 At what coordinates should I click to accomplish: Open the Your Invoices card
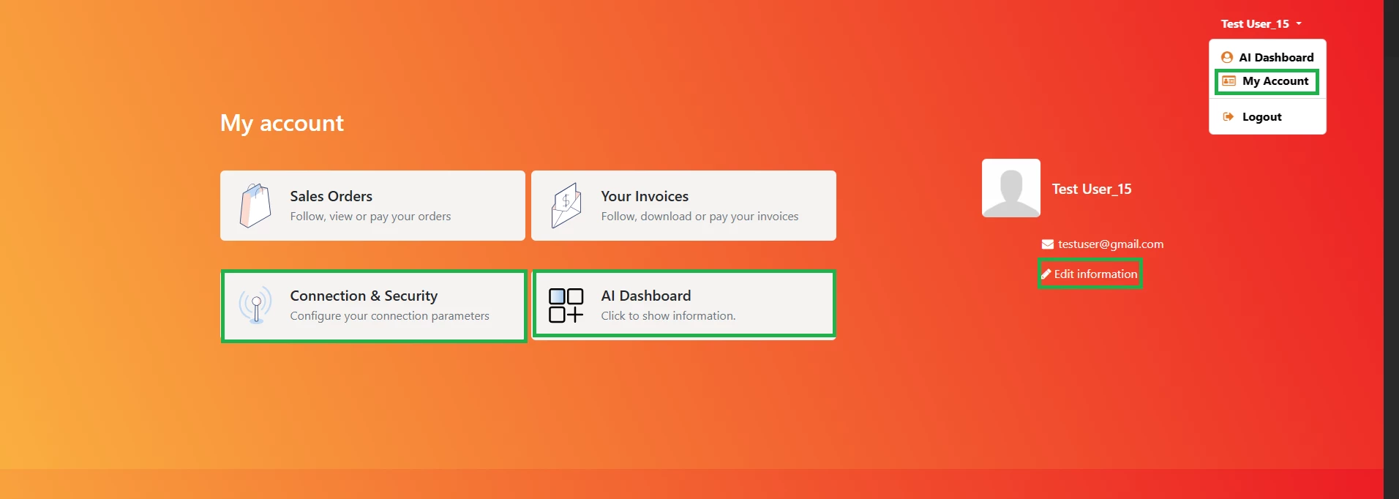point(683,206)
